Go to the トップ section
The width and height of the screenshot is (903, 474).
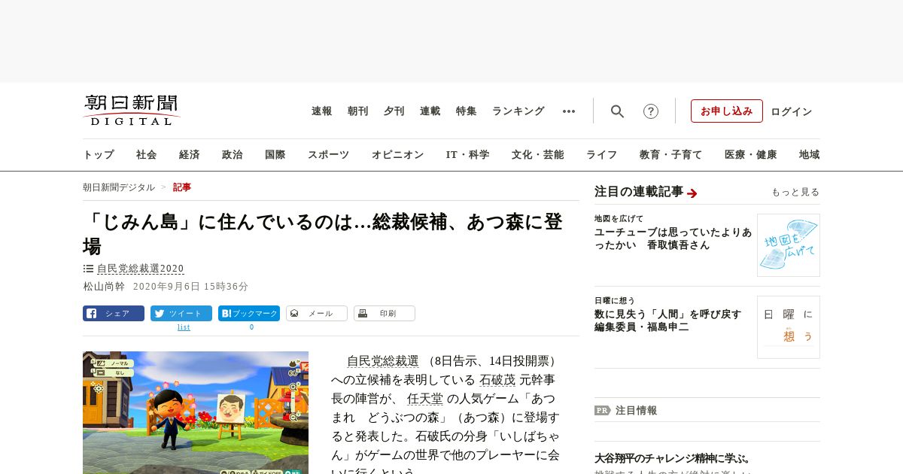99,155
